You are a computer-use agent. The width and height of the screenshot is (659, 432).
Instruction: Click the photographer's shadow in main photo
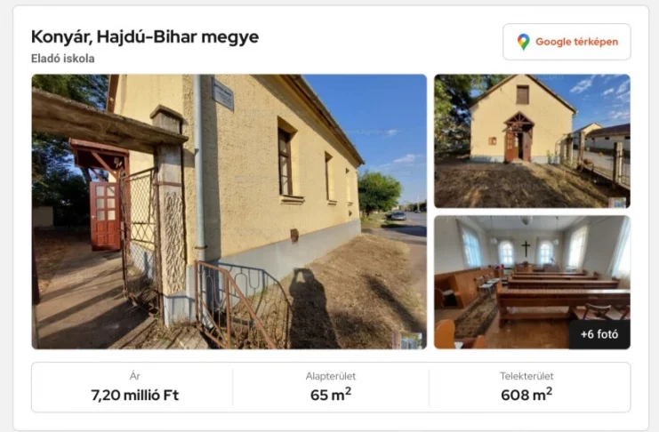point(311,308)
